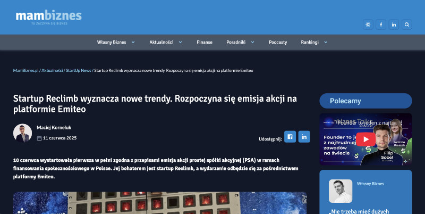Click the article breadcrumb title text

[x=174, y=70]
